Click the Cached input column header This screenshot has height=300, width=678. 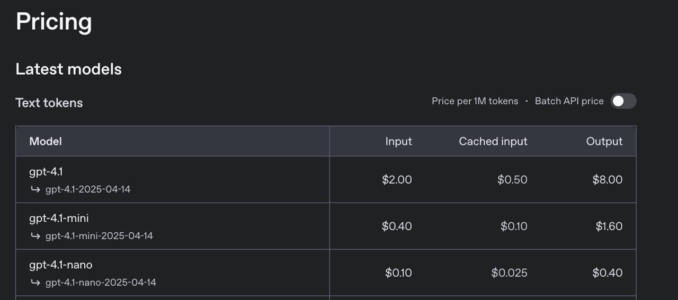point(493,141)
